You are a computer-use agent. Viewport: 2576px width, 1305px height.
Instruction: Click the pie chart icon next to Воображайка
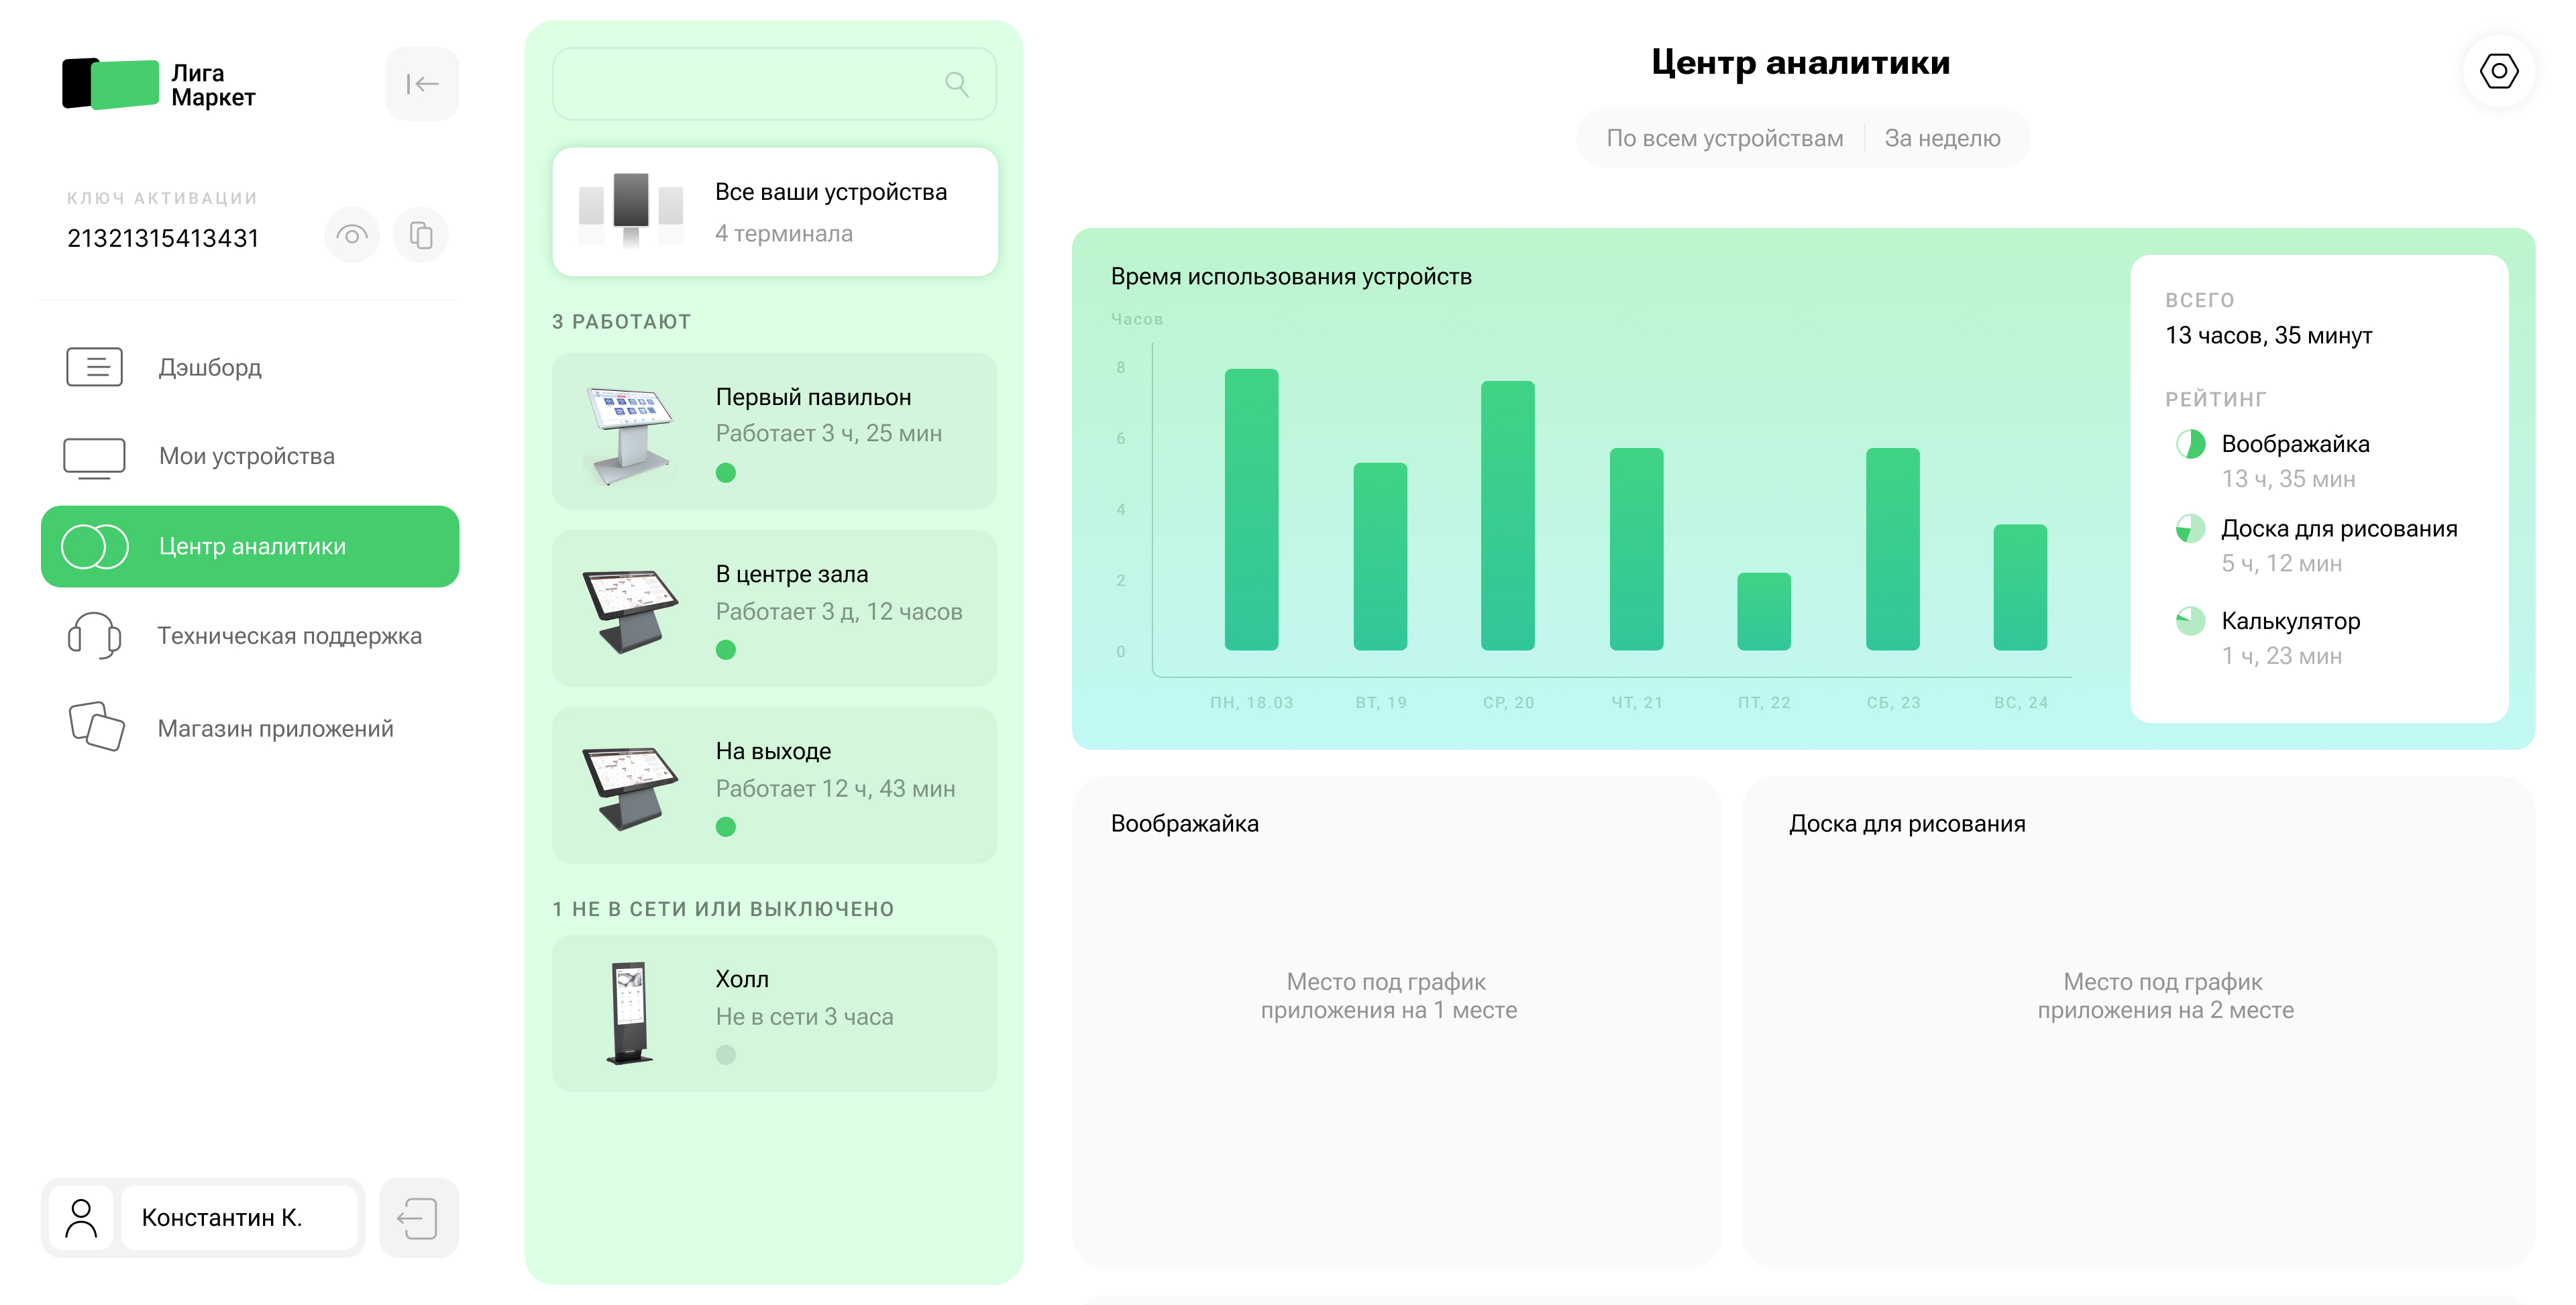(x=2191, y=443)
